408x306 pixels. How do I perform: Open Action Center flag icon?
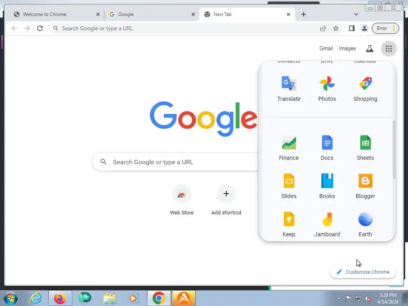[348, 298]
